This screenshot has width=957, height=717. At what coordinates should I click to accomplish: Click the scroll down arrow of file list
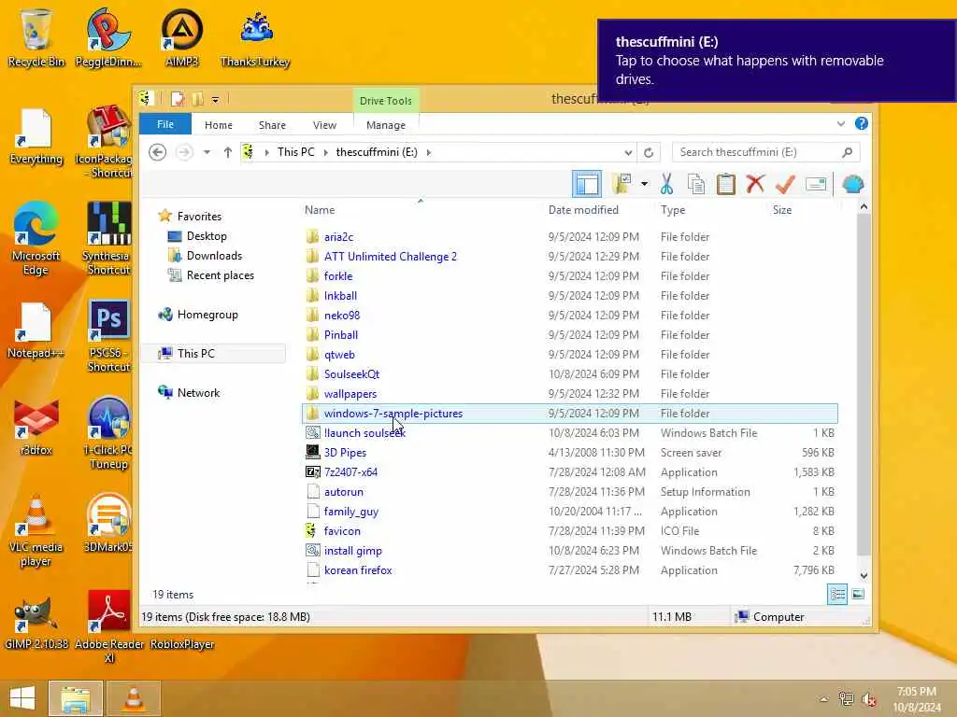tap(864, 575)
